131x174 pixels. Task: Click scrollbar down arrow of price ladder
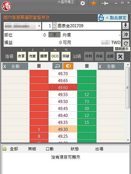click(x=128, y=140)
